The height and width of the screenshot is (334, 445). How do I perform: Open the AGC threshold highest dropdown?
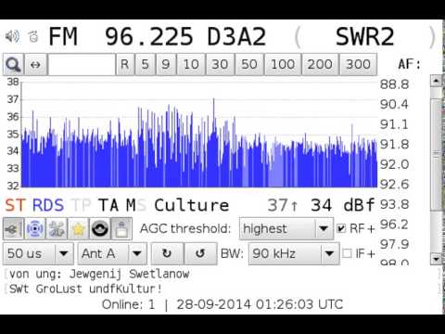(286, 229)
